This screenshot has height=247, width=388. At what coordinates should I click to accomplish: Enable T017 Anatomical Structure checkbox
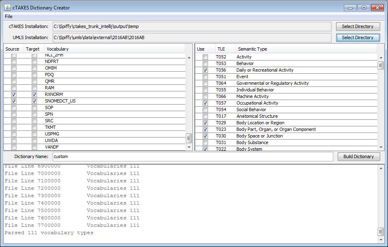coord(206,117)
